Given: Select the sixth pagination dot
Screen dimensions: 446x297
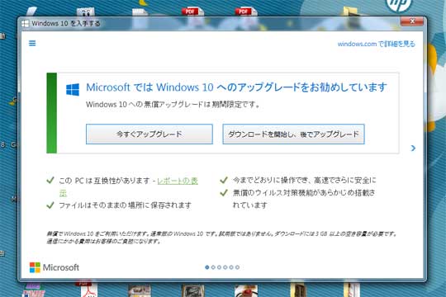Looking at the screenshot, I should coord(237,267).
